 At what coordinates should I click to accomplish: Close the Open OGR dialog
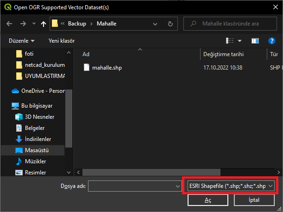tap(276, 7)
